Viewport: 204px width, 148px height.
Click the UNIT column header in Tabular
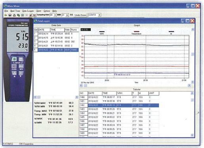pyautogui.click(x=154, y=93)
